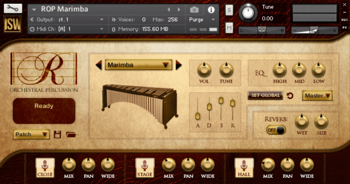Toggle the AUX button on header edge
The width and height of the screenshot is (350, 184).
click(345, 20)
